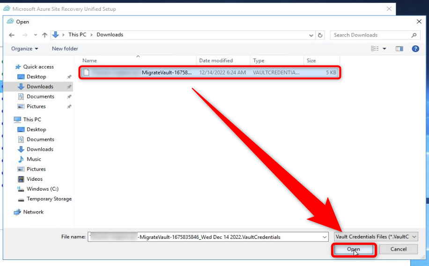Click the file icon of MigrateVault row
The width and height of the screenshot is (429, 266).
(87, 72)
